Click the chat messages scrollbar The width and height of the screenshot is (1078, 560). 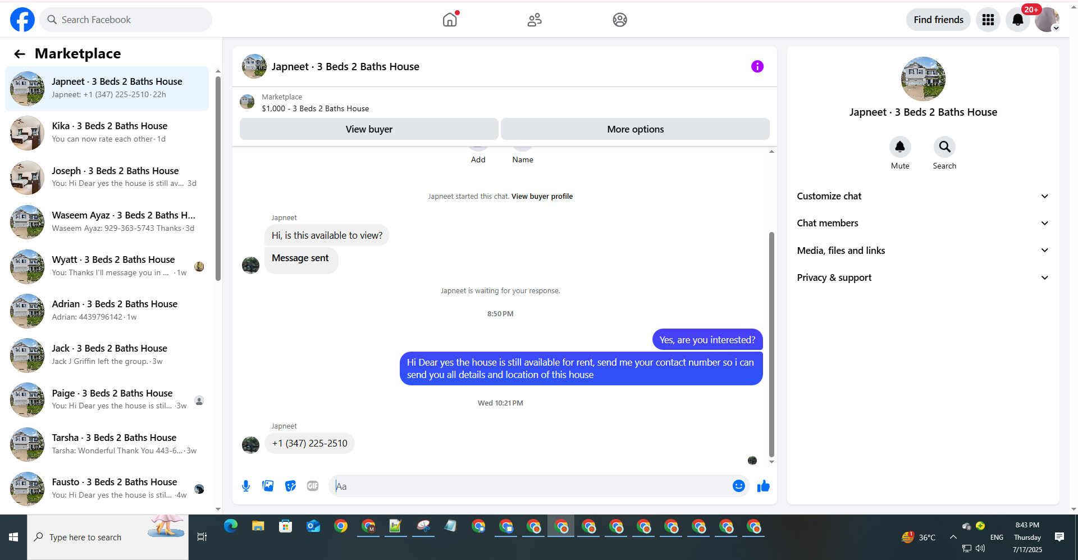771,344
